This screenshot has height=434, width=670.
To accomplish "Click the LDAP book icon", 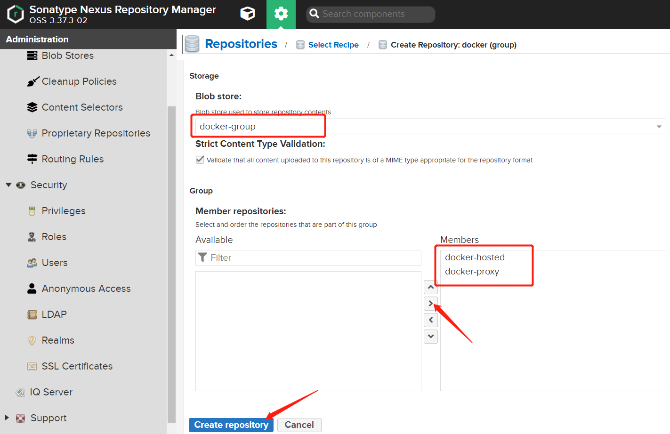I will point(32,314).
